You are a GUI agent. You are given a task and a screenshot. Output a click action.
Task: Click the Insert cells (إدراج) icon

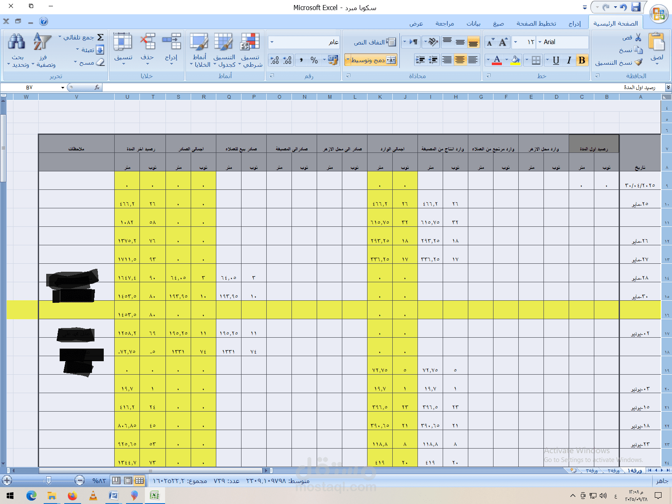pyautogui.click(x=171, y=42)
